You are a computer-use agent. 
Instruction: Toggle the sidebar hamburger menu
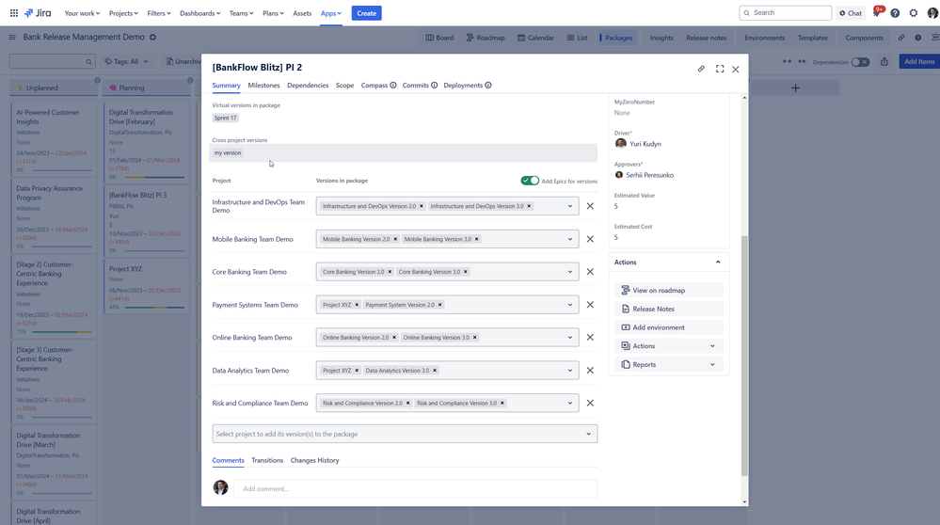(x=12, y=37)
